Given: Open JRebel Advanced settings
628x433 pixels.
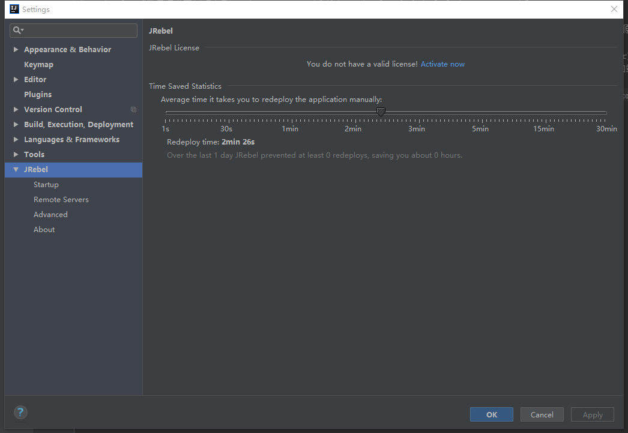Looking at the screenshot, I should click(x=50, y=215).
